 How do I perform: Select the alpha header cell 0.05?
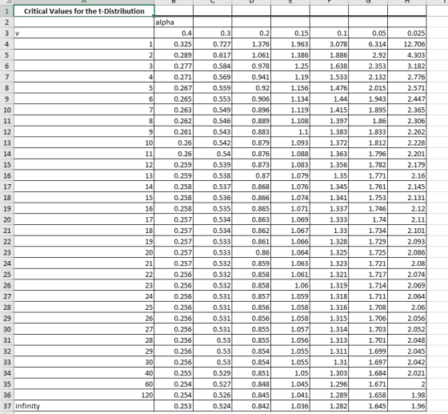[x=368, y=33]
